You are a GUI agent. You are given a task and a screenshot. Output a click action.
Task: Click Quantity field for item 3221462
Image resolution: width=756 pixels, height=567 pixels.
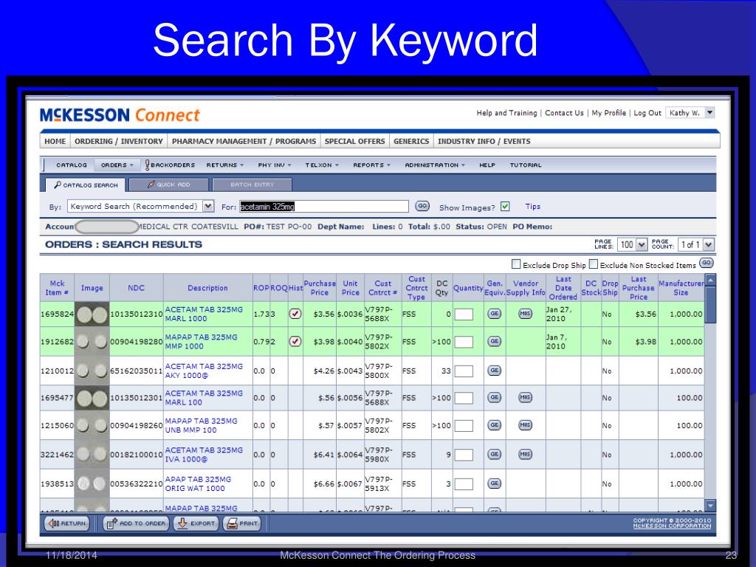coord(464,455)
